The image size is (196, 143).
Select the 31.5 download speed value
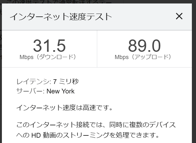click(x=49, y=45)
